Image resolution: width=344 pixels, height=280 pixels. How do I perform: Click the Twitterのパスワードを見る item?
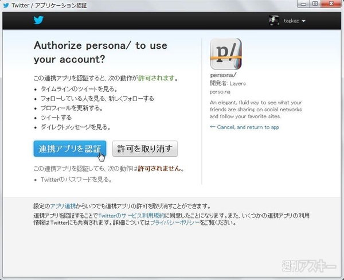pos(77,180)
